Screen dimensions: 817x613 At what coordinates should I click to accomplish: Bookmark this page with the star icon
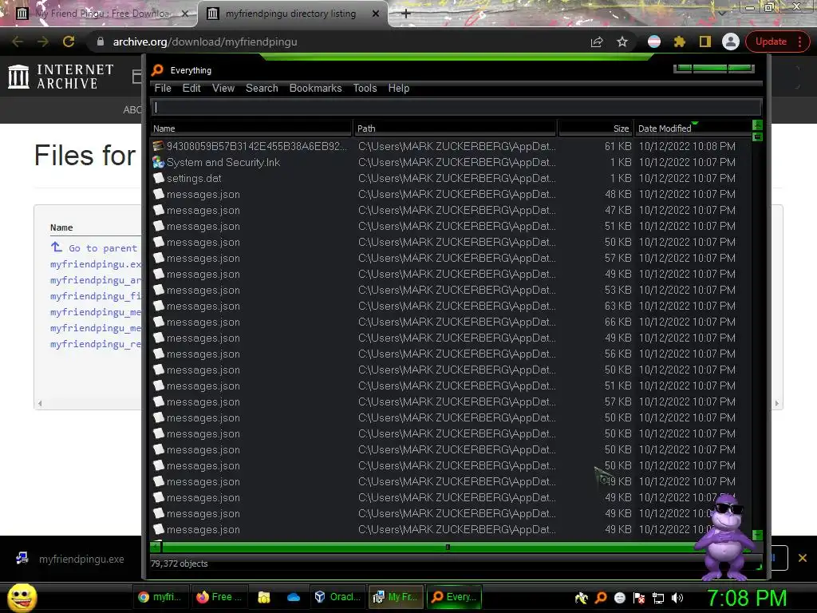pos(622,42)
